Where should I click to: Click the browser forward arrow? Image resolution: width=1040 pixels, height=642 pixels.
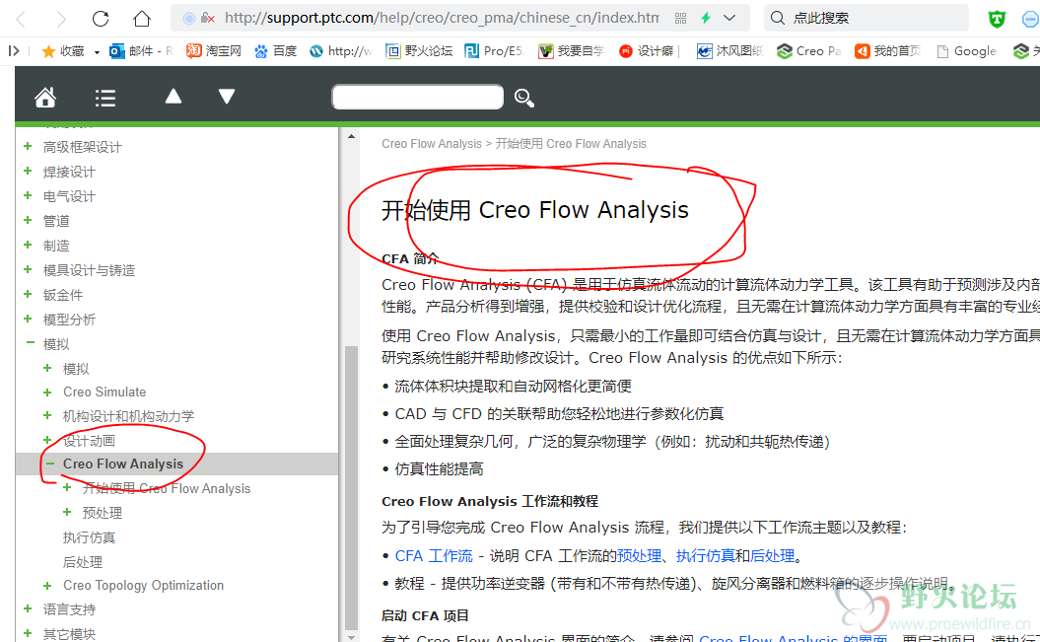pos(61,19)
